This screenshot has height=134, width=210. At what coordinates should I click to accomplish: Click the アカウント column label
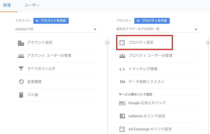coord(23,21)
